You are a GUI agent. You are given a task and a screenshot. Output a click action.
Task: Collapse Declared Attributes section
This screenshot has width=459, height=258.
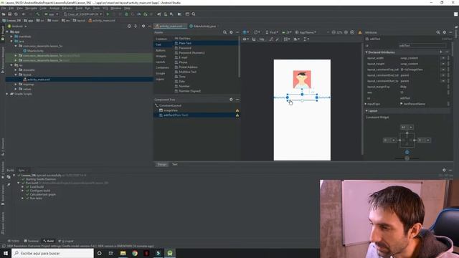pyautogui.click(x=366, y=52)
